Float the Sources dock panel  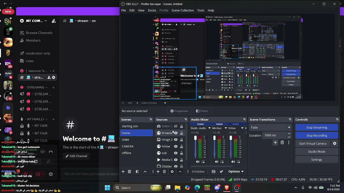tap(186, 120)
